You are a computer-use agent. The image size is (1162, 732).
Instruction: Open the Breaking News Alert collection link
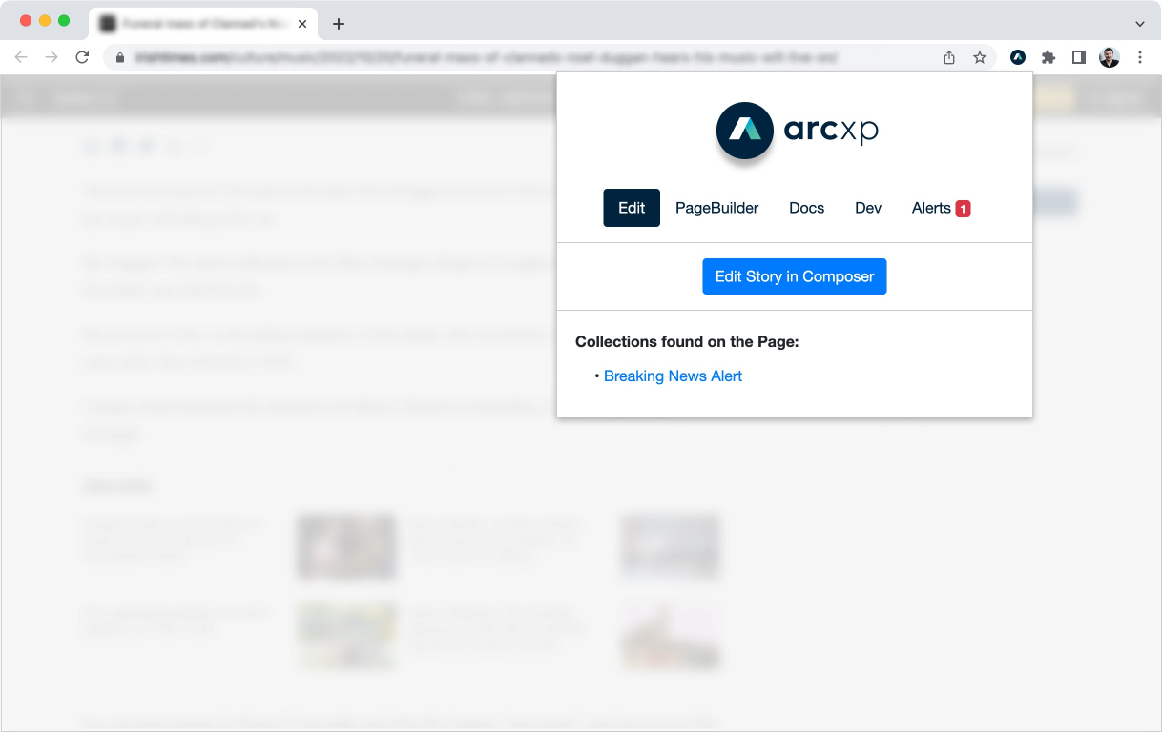click(x=673, y=376)
